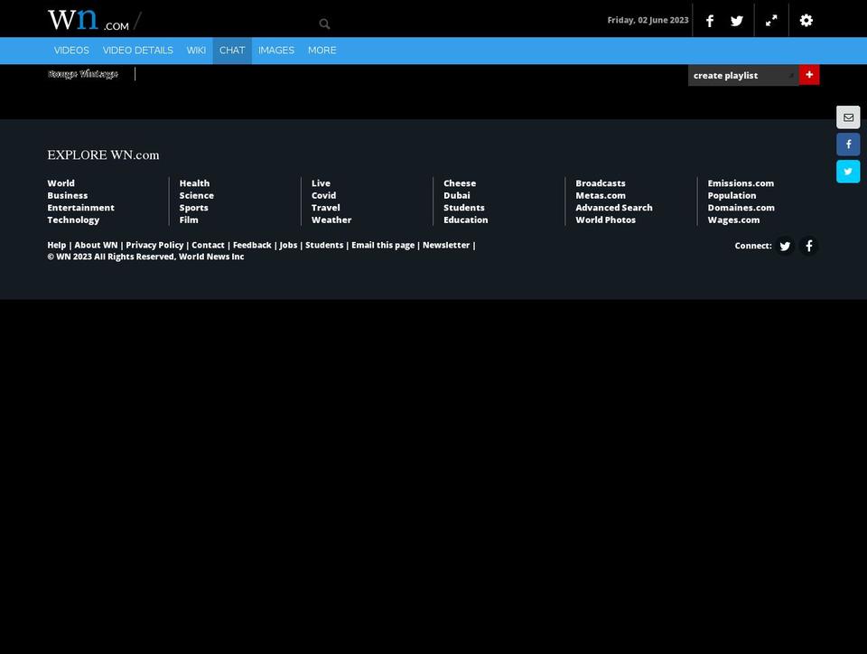867x654 pixels.
Task: Open the World Photos link
Action: coord(606,220)
